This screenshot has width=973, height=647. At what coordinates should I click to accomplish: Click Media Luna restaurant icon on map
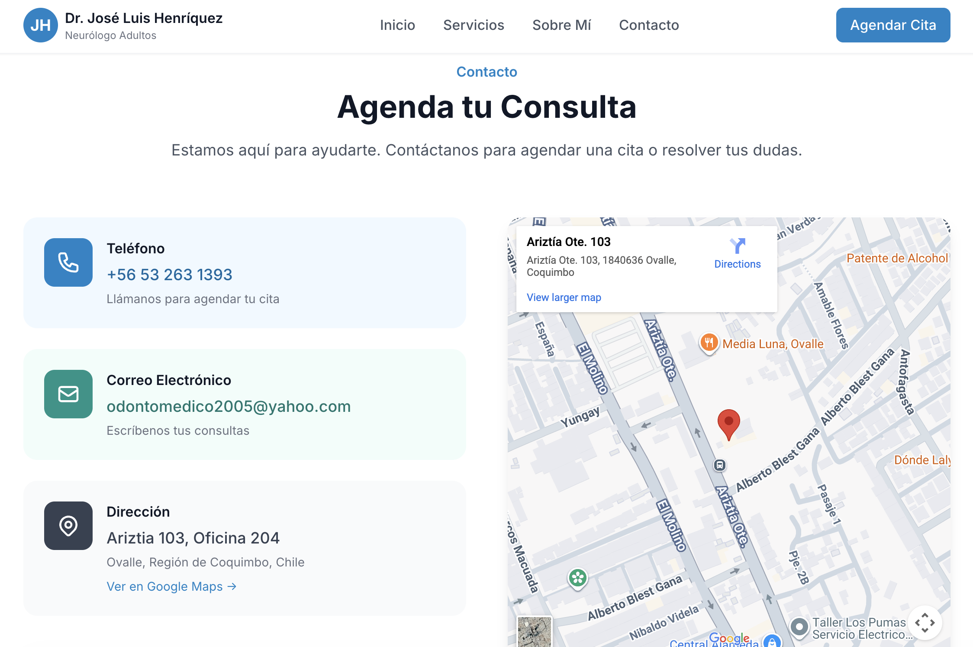[x=709, y=343]
